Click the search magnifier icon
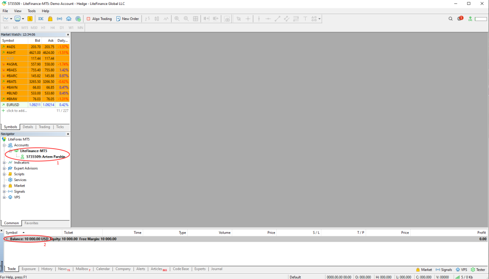 pyautogui.click(x=450, y=19)
